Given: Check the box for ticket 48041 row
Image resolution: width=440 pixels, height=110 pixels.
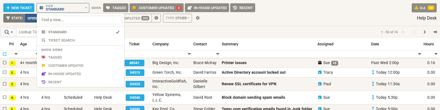Looking at the screenshot, I should coord(5,63).
